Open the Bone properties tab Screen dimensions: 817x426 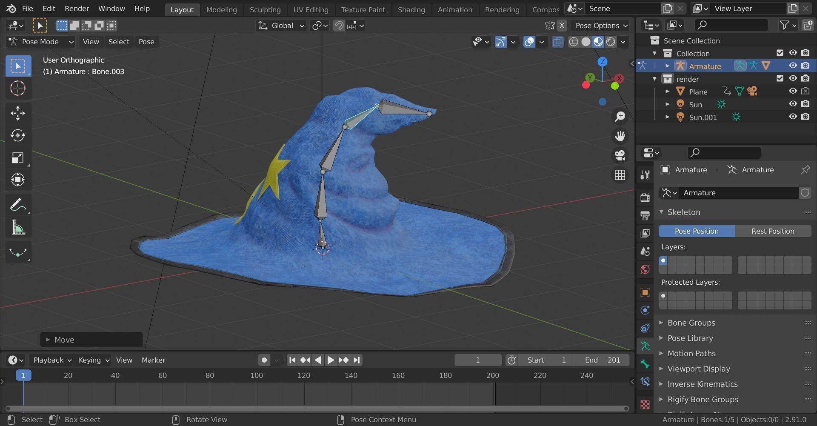click(x=645, y=364)
